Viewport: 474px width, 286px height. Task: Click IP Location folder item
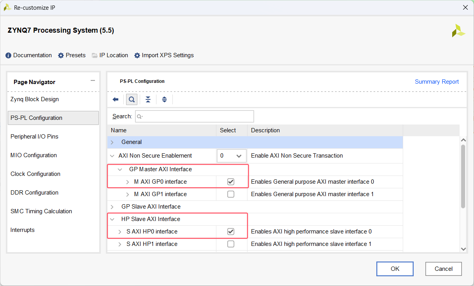110,55
